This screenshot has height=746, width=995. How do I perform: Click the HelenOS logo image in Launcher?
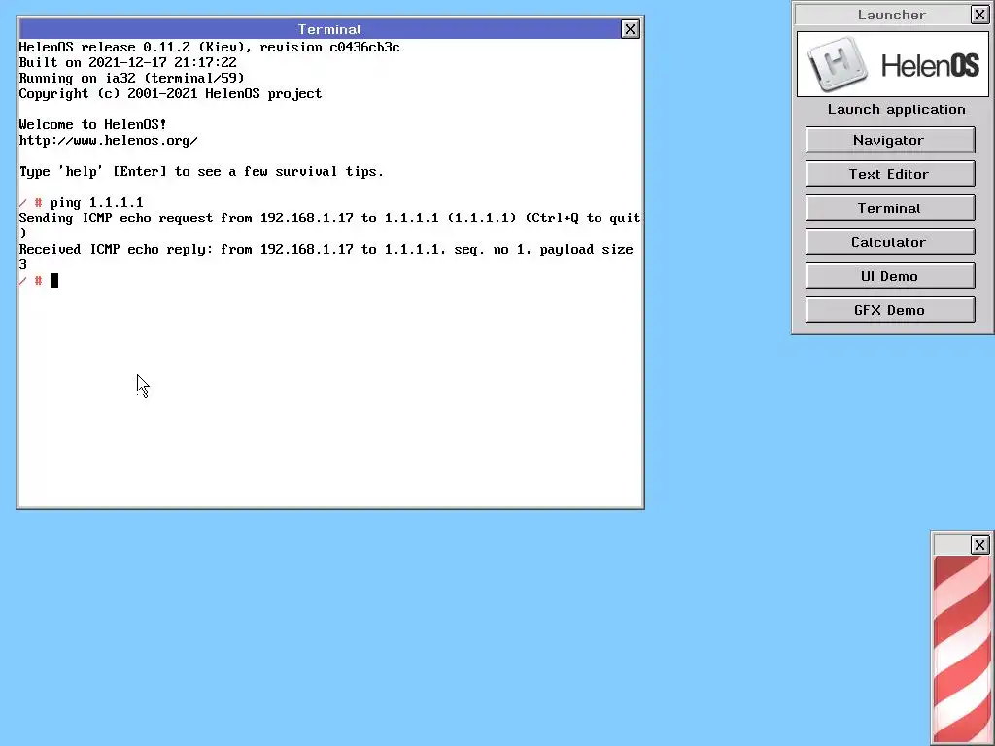click(893, 65)
